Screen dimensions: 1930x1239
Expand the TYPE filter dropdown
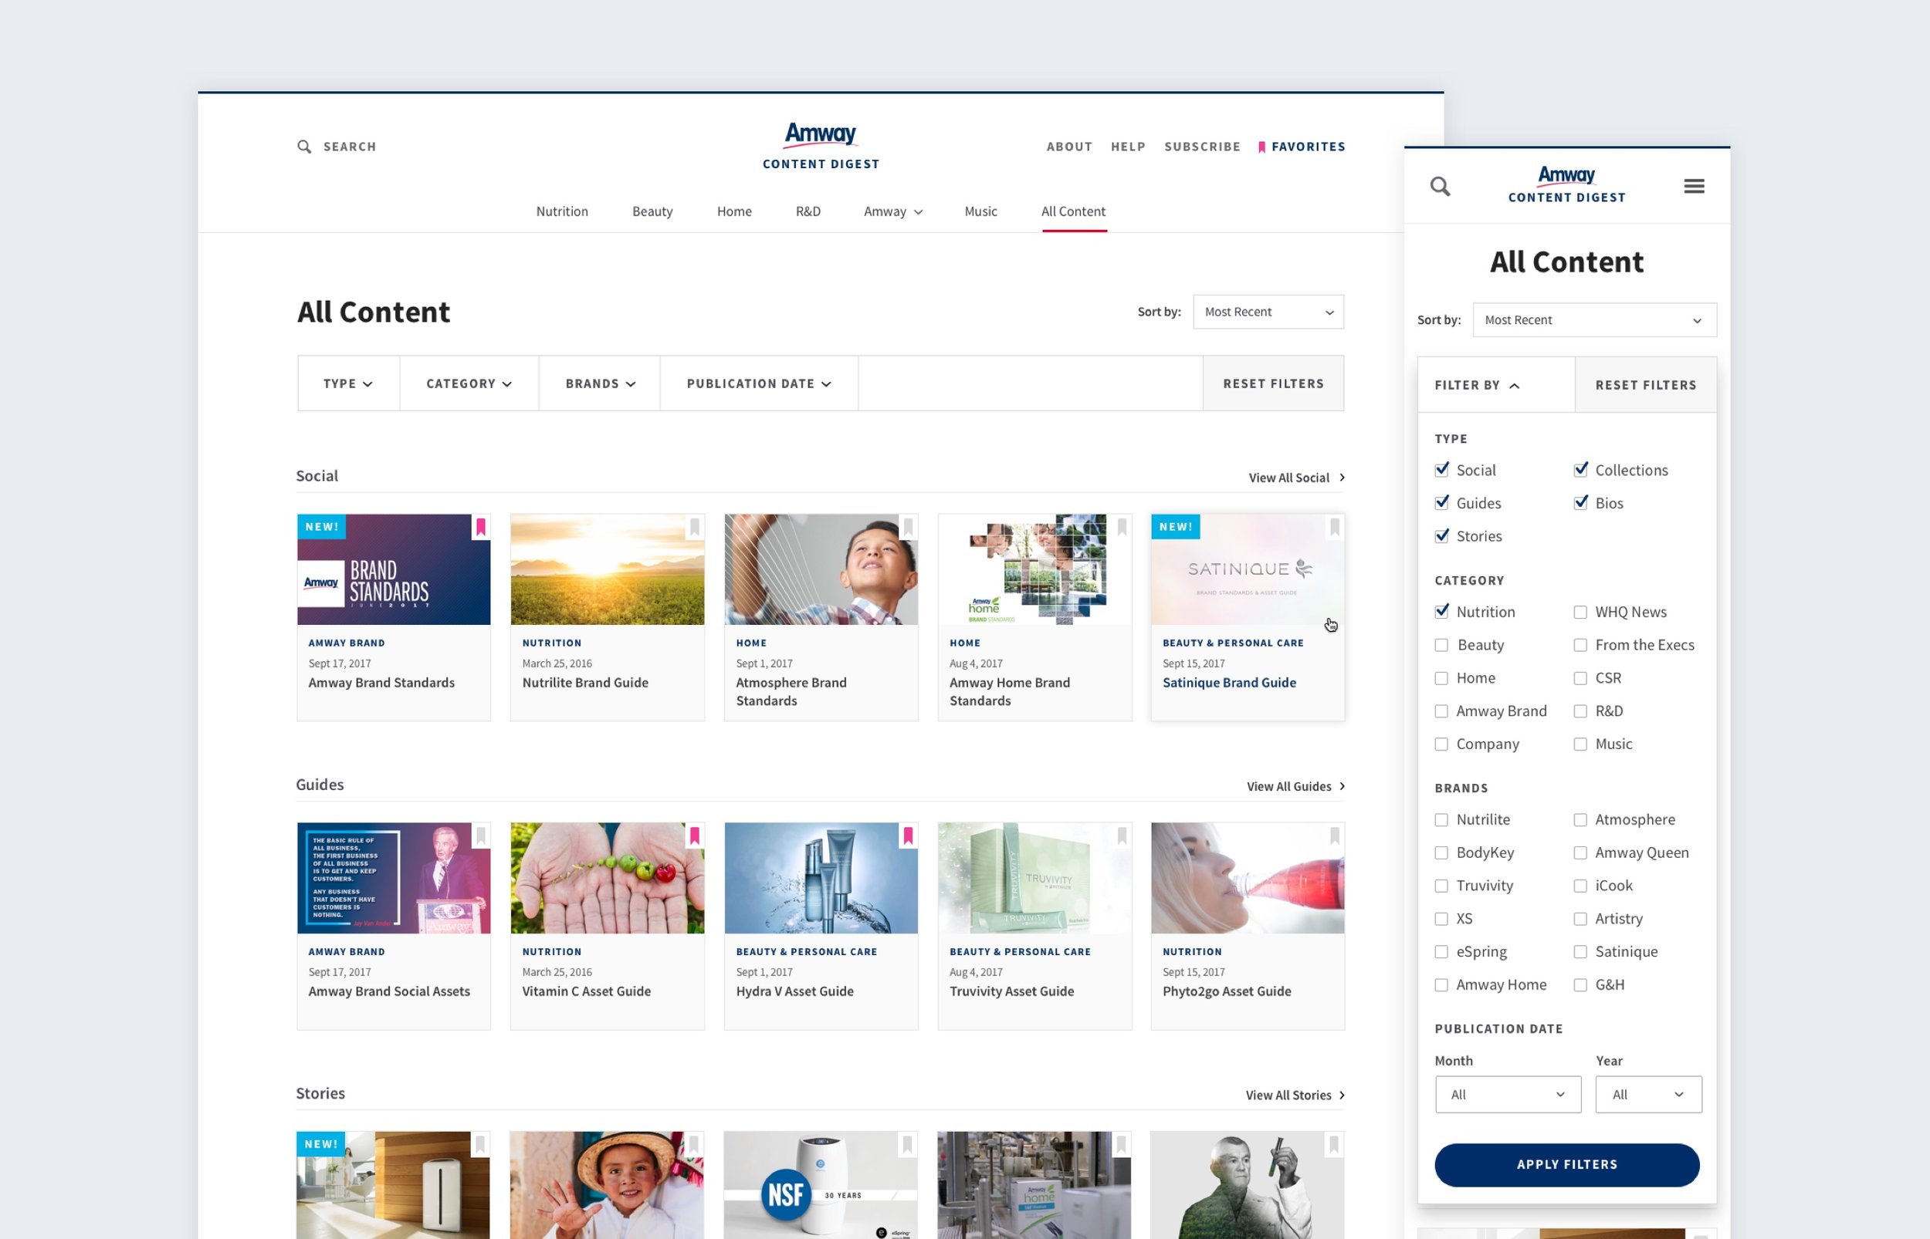pyautogui.click(x=348, y=383)
